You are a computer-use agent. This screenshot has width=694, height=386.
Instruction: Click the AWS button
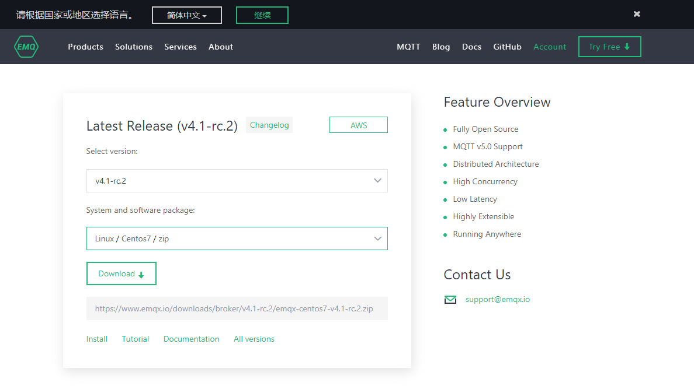[x=359, y=125]
